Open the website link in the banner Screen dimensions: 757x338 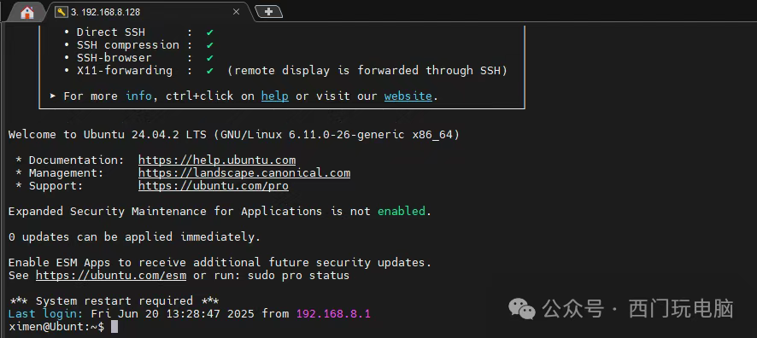pos(408,96)
